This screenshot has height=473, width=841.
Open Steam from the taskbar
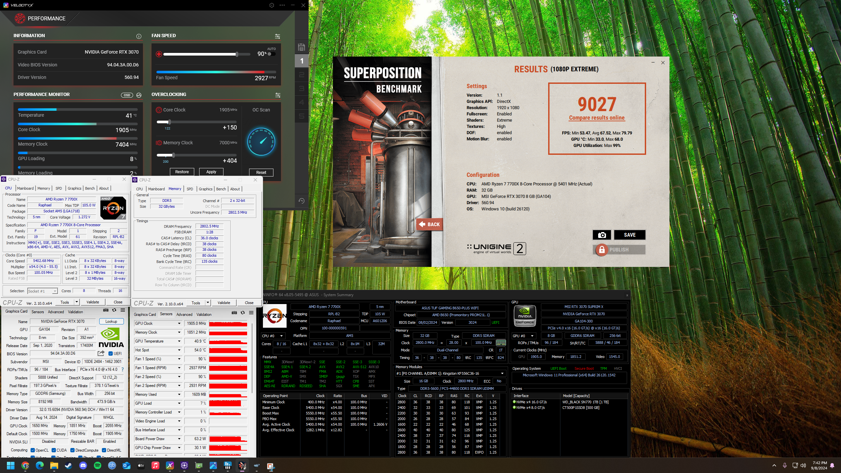pyautogui.click(x=68, y=465)
